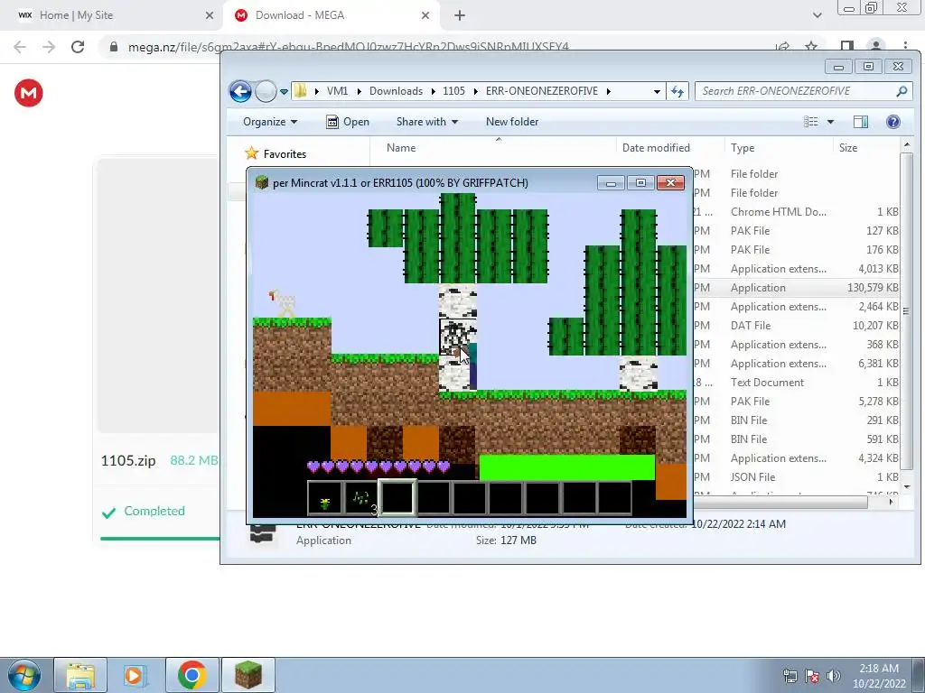Refresh the Explorer folder view

click(x=677, y=91)
